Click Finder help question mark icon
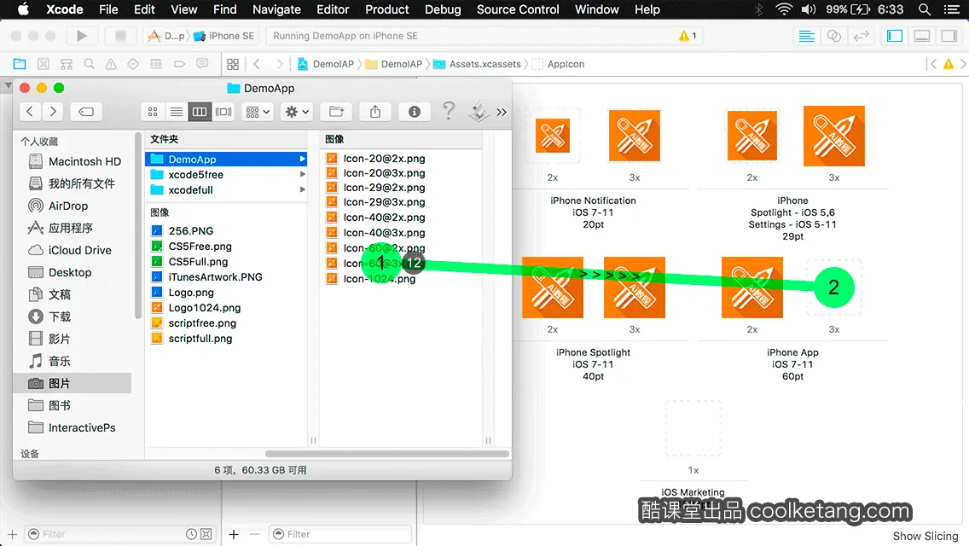 [449, 111]
